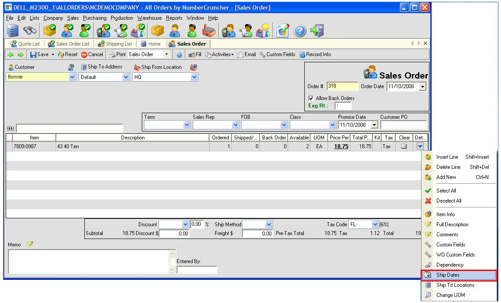Image resolution: width=501 pixels, height=303 pixels.
Task: Click the Cancel button
Action: tap(92, 54)
